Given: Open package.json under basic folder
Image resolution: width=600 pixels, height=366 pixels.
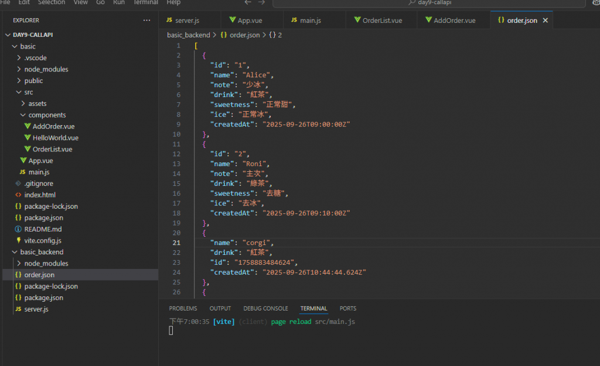Looking at the screenshot, I should click(43, 218).
